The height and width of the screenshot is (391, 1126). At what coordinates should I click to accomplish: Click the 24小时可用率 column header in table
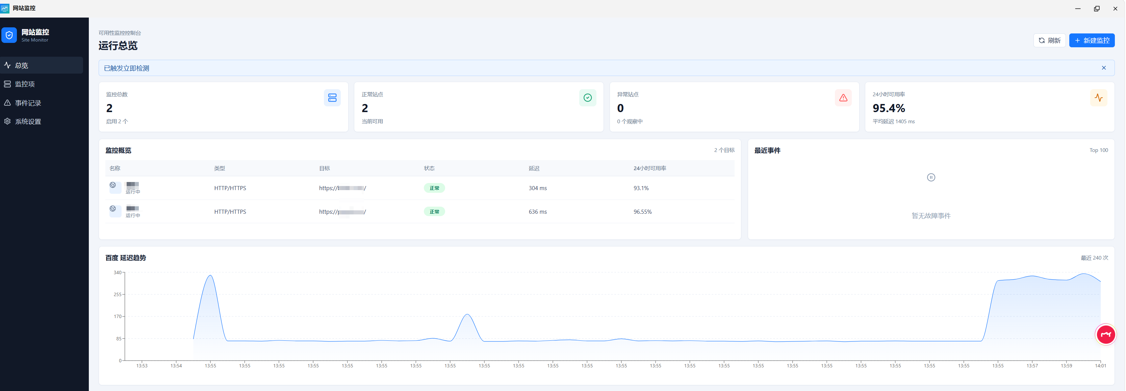(x=650, y=168)
